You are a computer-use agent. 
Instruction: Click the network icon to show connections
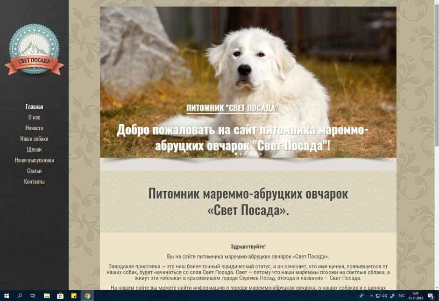click(x=378, y=295)
